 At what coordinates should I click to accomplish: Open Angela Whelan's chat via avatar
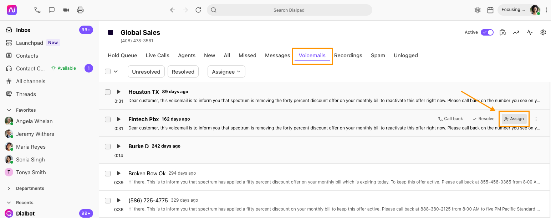9,121
